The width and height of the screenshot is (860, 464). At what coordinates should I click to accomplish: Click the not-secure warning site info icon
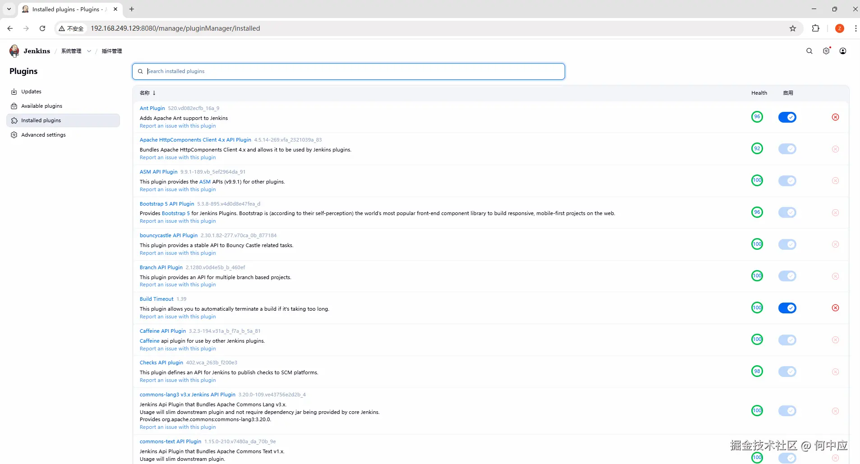71,28
